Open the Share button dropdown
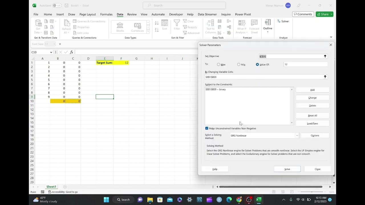 pyautogui.click(x=332, y=14)
